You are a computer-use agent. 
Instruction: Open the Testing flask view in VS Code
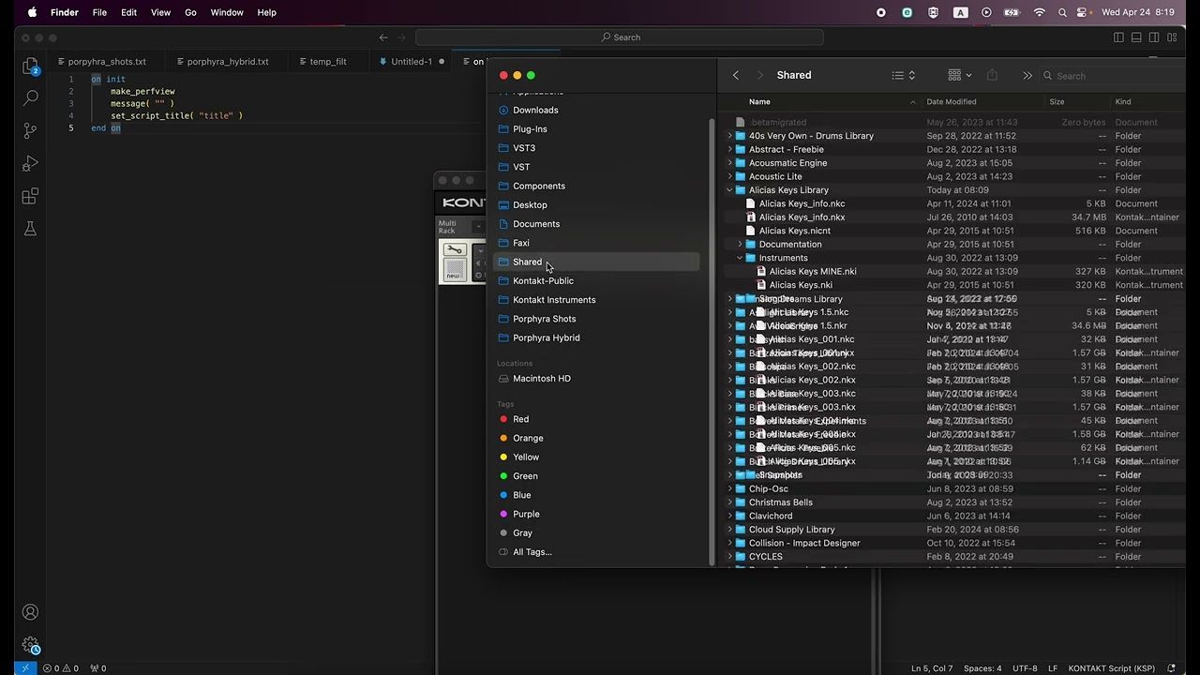pyautogui.click(x=30, y=229)
